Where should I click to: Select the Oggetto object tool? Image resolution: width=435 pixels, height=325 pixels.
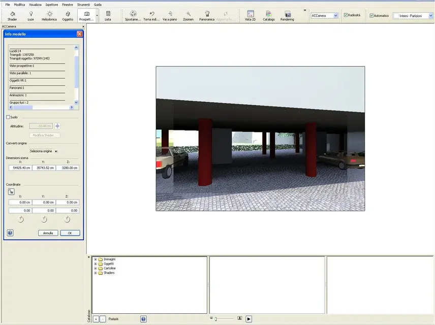68,16
